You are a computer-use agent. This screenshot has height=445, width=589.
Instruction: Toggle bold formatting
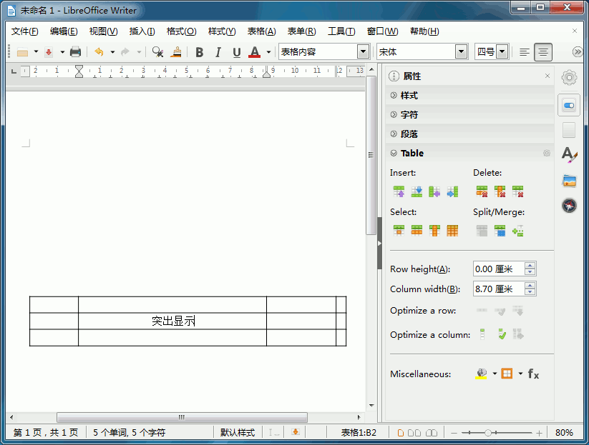199,52
